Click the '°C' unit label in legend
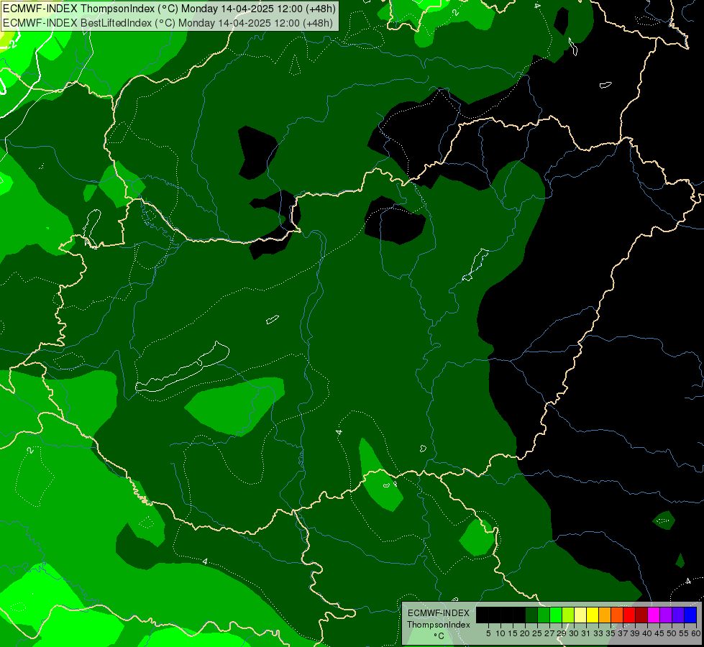 pyautogui.click(x=439, y=636)
